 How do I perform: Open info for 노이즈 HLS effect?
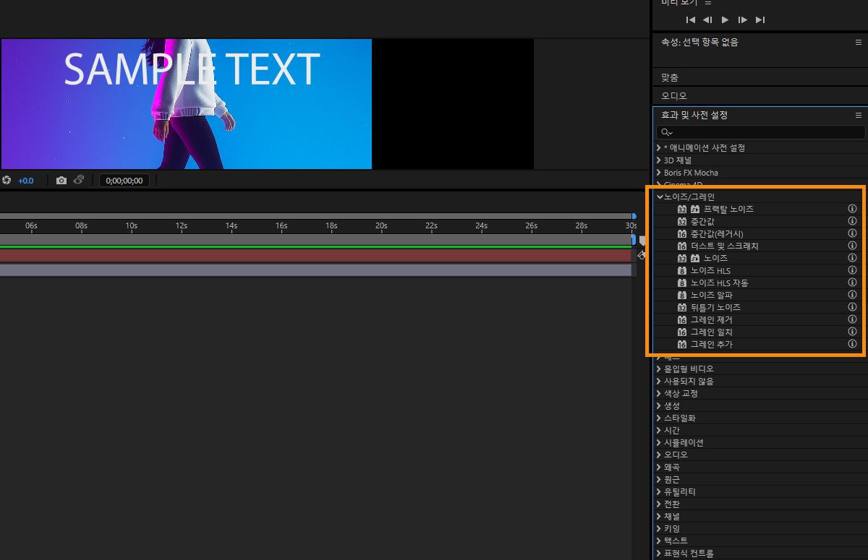click(x=852, y=270)
